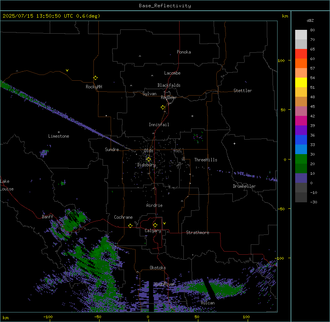Click the RockyMH label

(94, 87)
